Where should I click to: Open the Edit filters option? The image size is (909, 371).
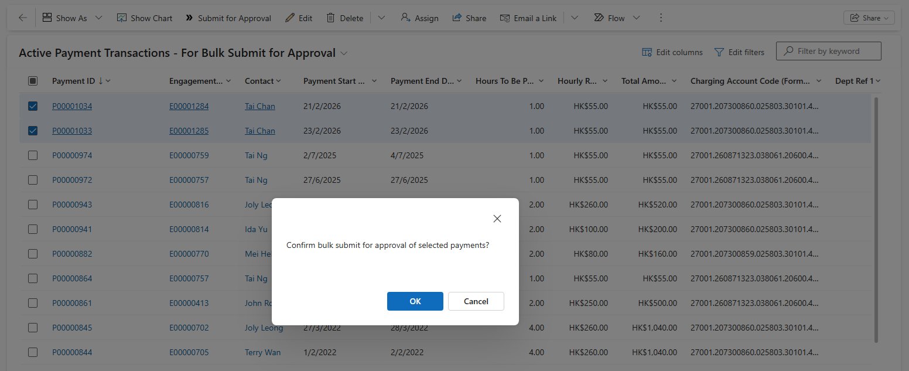[x=740, y=52]
